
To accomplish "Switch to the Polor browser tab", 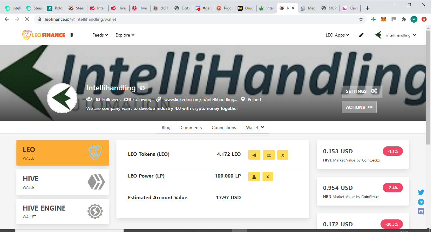I will [56, 8].
